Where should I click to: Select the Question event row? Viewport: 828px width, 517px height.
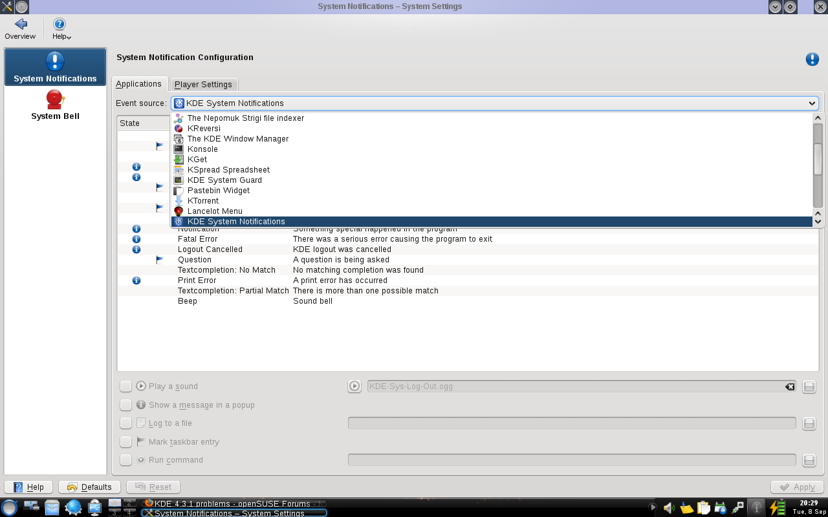coord(468,260)
